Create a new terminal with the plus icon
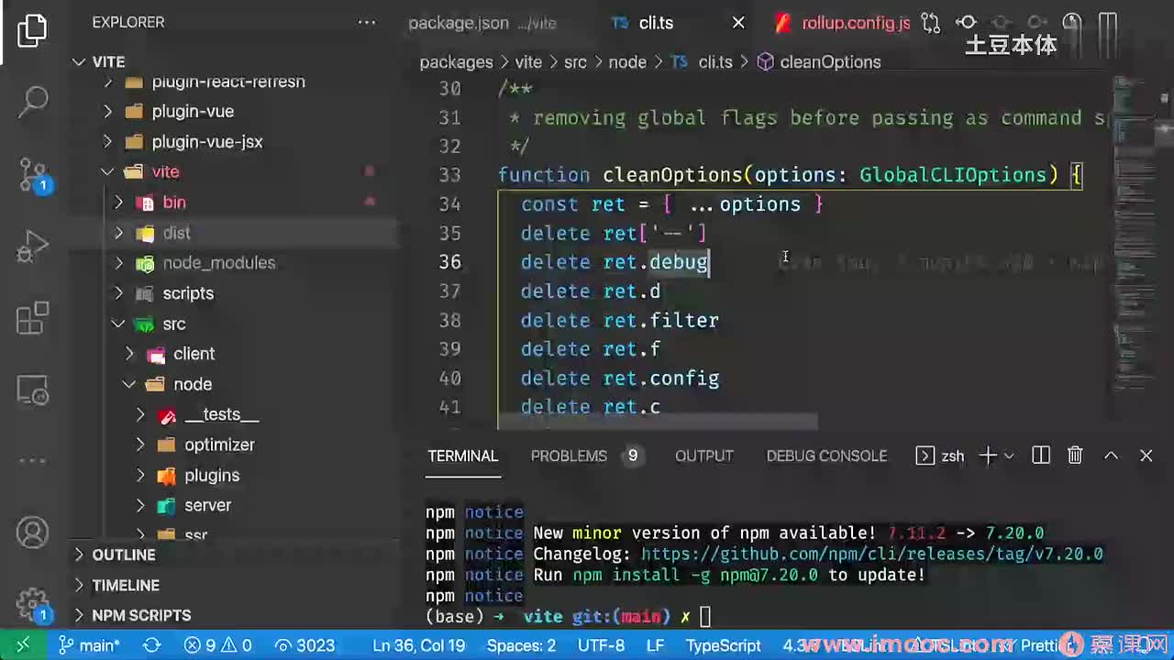The width and height of the screenshot is (1174, 660). click(988, 456)
